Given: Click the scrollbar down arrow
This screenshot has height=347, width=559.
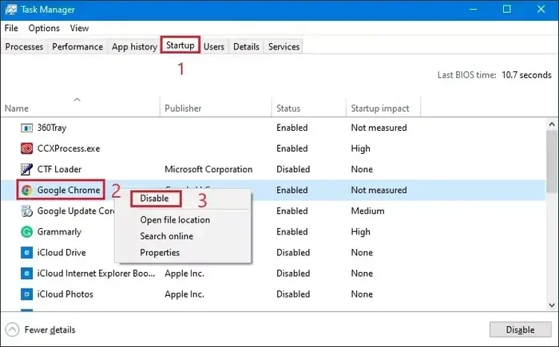Looking at the screenshot, I should pos(552,305).
